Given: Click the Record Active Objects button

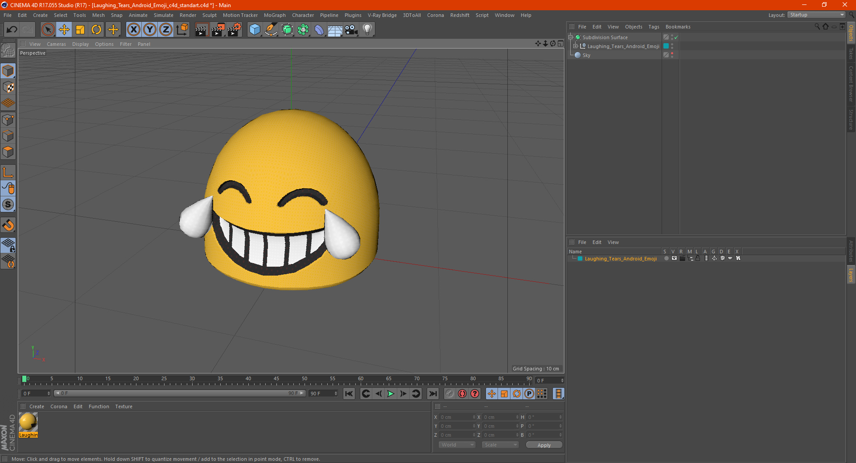Looking at the screenshot, I should 450,394.
